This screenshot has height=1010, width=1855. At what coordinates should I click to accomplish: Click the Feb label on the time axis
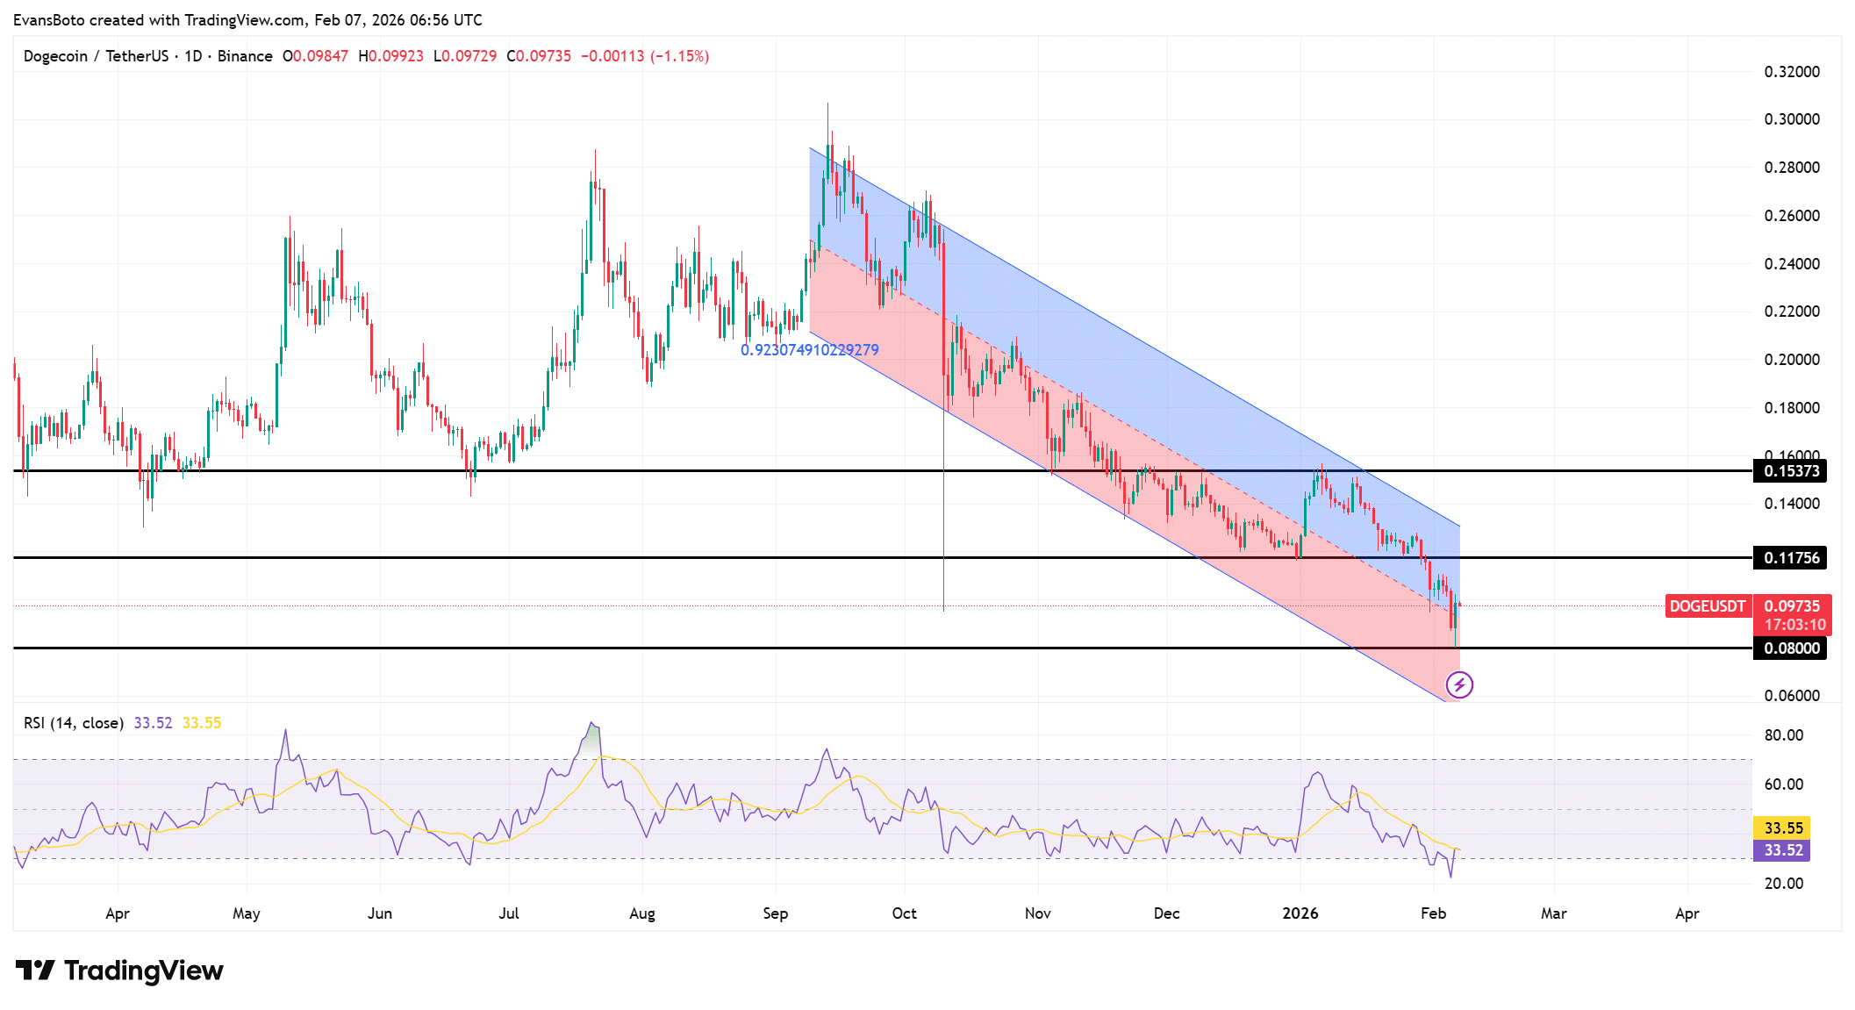1434,913
